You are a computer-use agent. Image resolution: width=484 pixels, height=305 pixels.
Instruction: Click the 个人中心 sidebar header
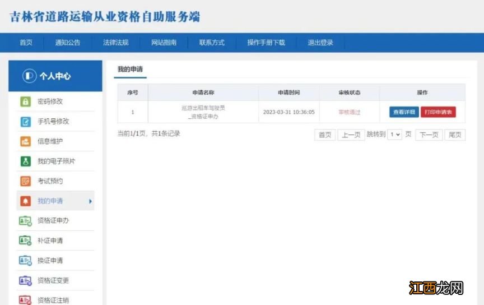coord(55,76)
